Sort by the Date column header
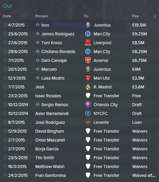The image size is (159, 182). [7, 16]
